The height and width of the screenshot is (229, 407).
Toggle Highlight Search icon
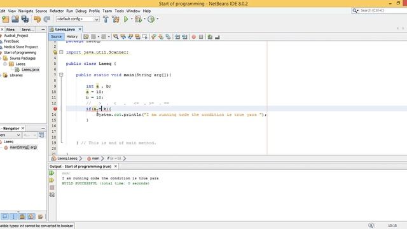click(137, 37)
